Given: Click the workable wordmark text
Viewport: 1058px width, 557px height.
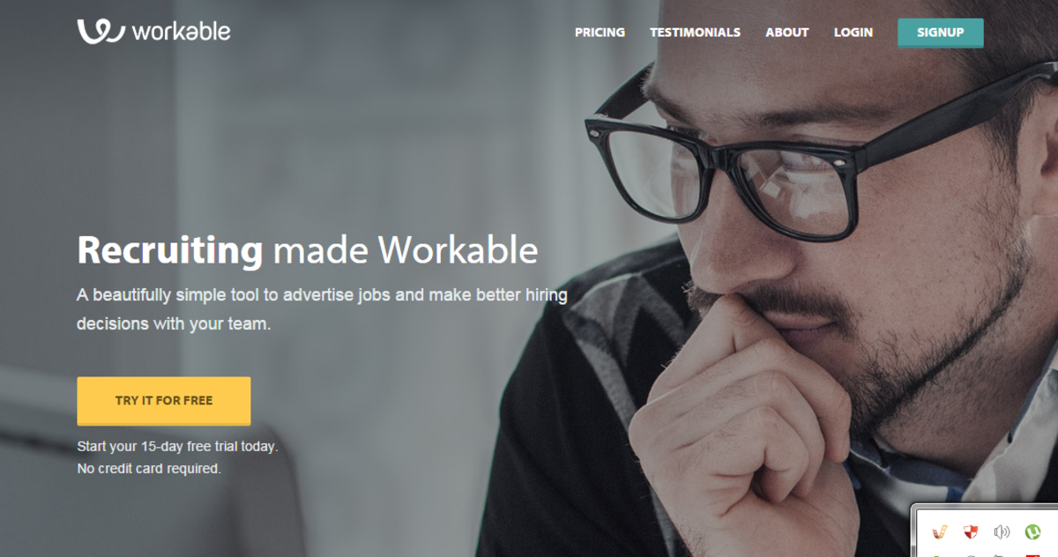Looking at the screenshot, I should pyautogui.click(x=181, y=32).
